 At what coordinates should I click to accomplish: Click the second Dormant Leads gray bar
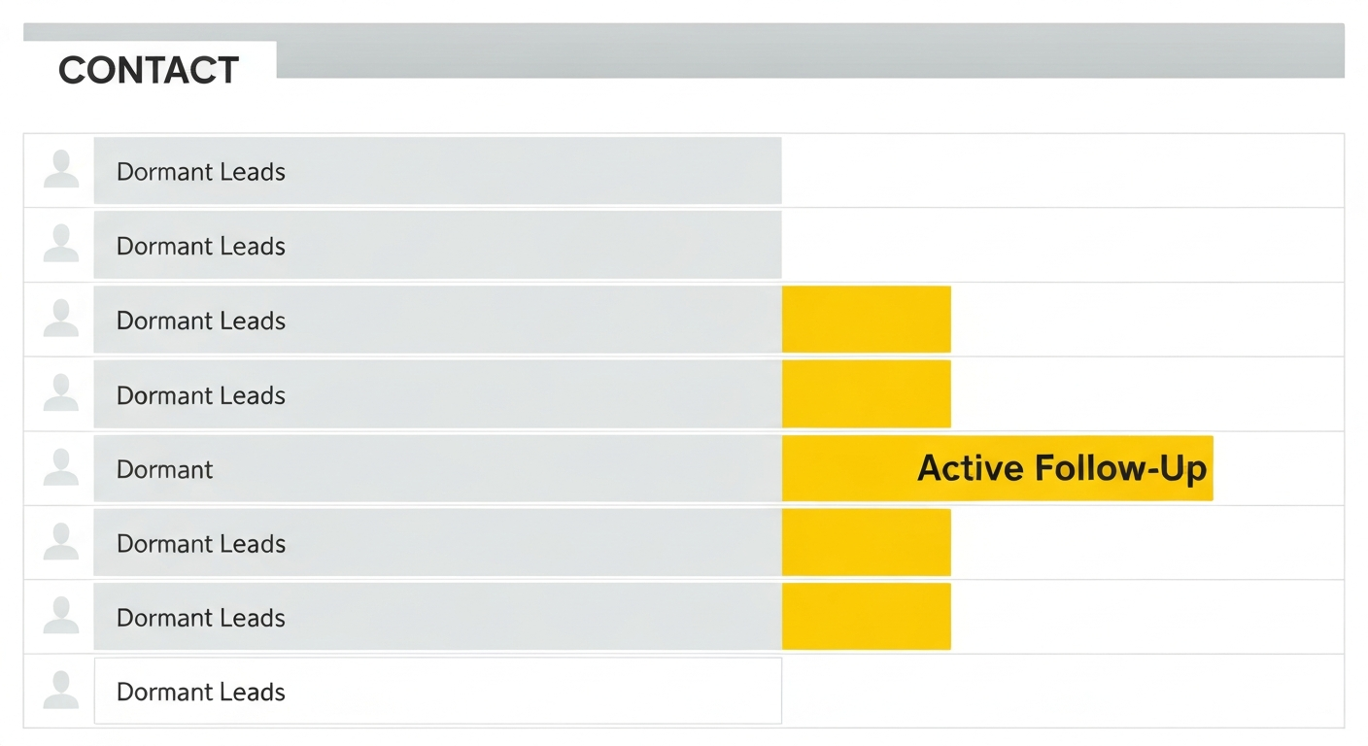coord(437,245)
